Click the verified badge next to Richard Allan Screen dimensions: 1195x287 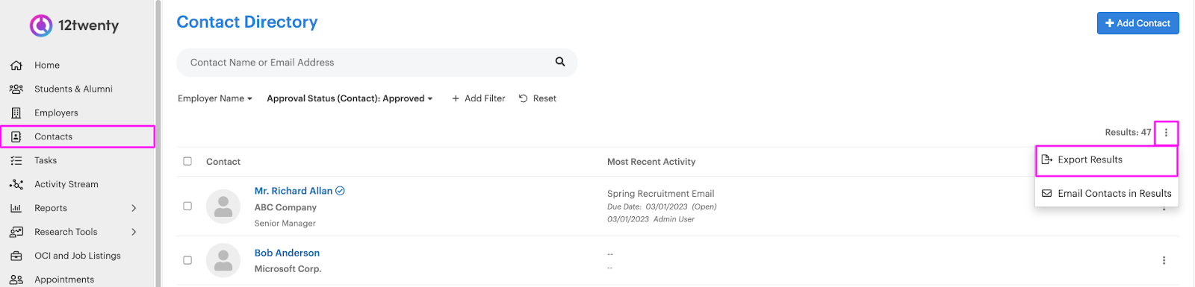click(x=341, y=191)
